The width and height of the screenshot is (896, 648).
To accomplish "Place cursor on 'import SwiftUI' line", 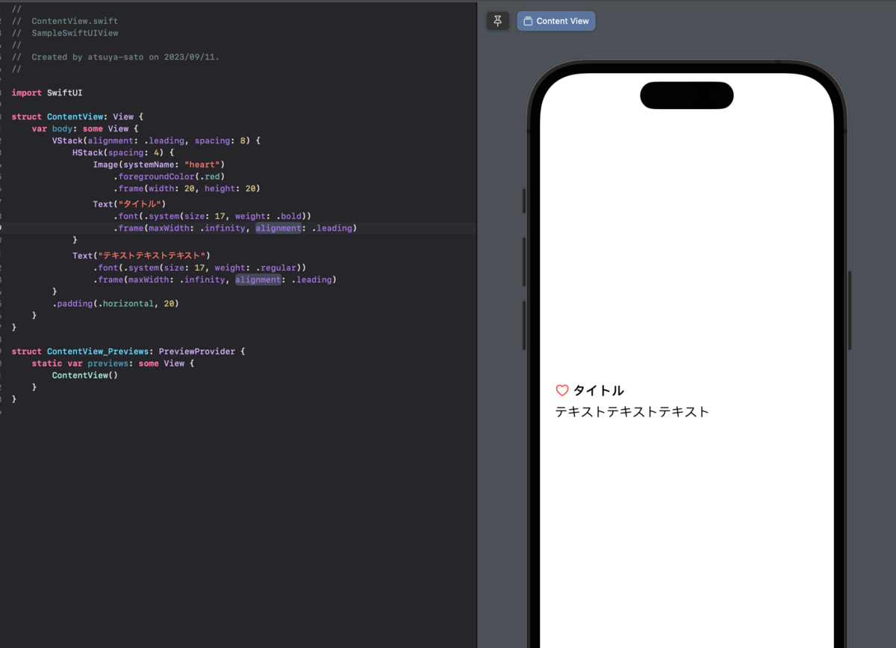I will point(46,93).
